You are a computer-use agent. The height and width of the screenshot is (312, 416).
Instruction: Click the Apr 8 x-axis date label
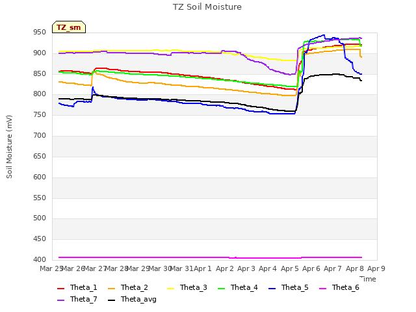[355, 268]
